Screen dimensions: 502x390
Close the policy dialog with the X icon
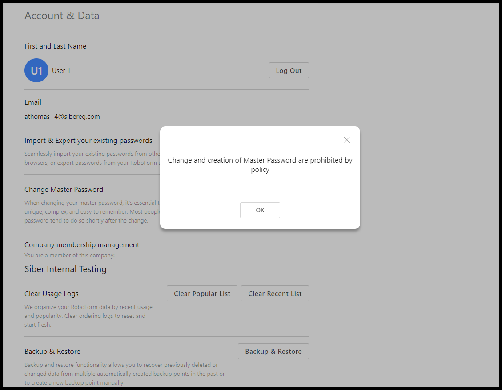[x=347, y=140]
